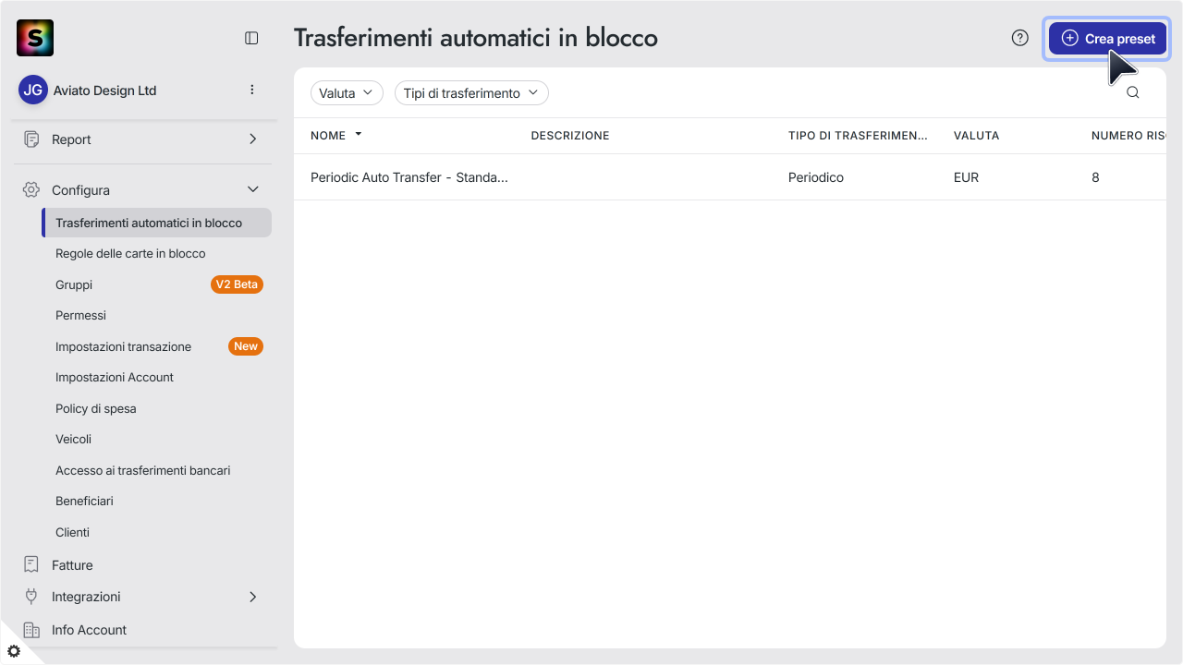
Task: Open Regole delle carte in blocco
Action: (x=130, y=253)
